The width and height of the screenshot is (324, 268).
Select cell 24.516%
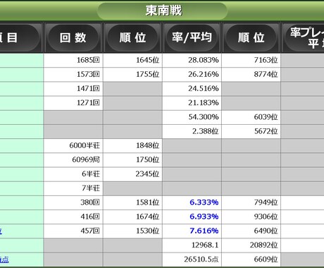coord(192,89)
